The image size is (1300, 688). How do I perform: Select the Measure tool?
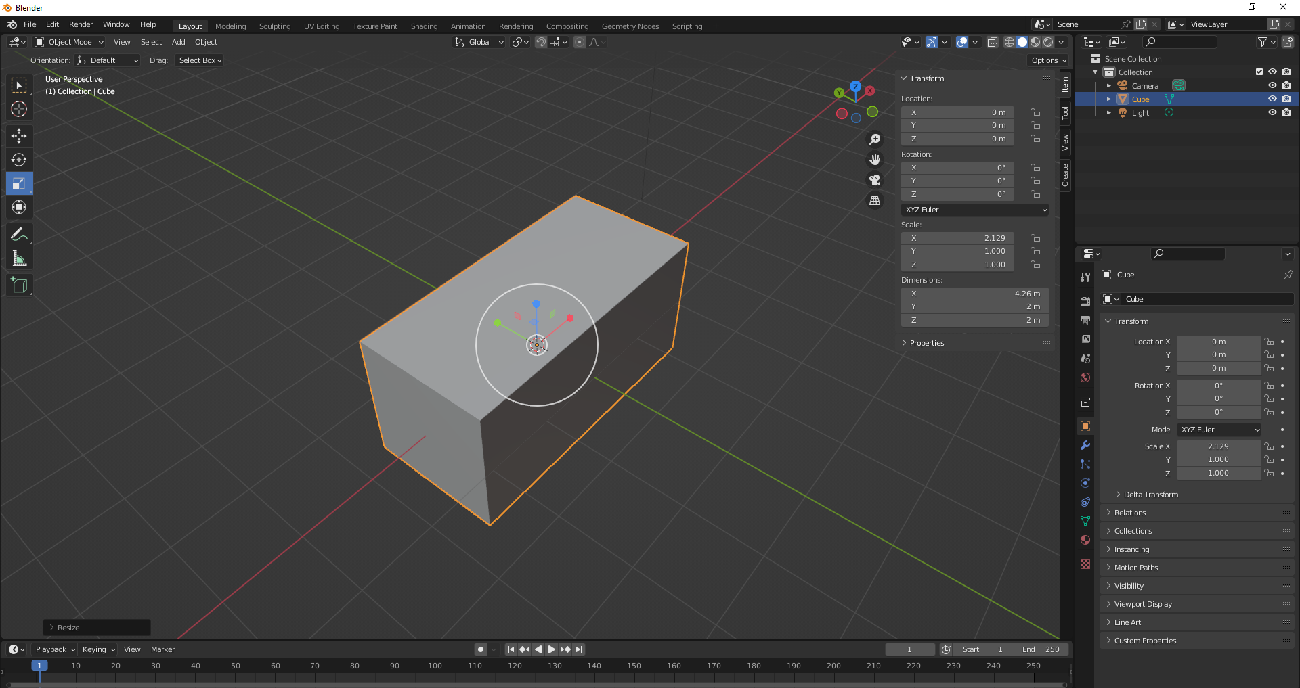pos(19,258)
